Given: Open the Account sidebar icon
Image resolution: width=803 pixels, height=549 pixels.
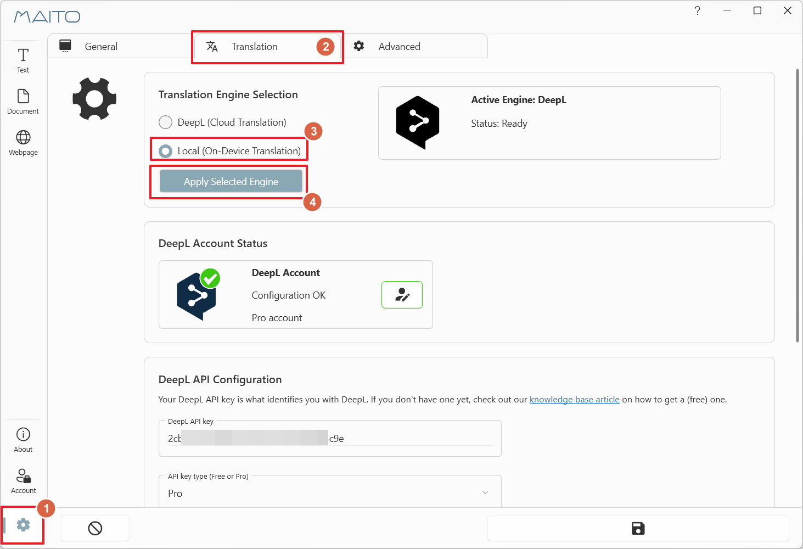Looking at the screenshot, I should pos(23,481).
